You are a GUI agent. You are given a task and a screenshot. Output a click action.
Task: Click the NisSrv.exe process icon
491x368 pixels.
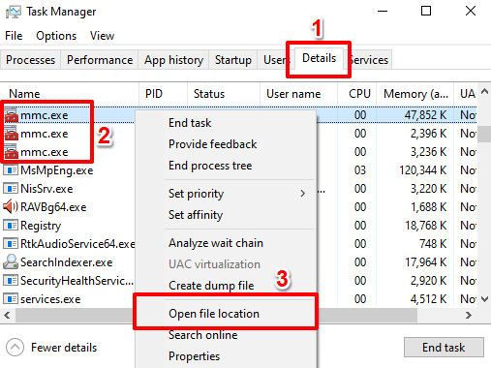pyautogui.click(x=11, y=189)
